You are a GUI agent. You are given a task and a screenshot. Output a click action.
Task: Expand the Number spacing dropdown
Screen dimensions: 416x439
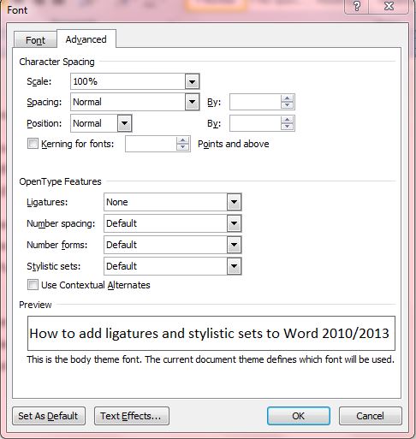coord(234,223)
